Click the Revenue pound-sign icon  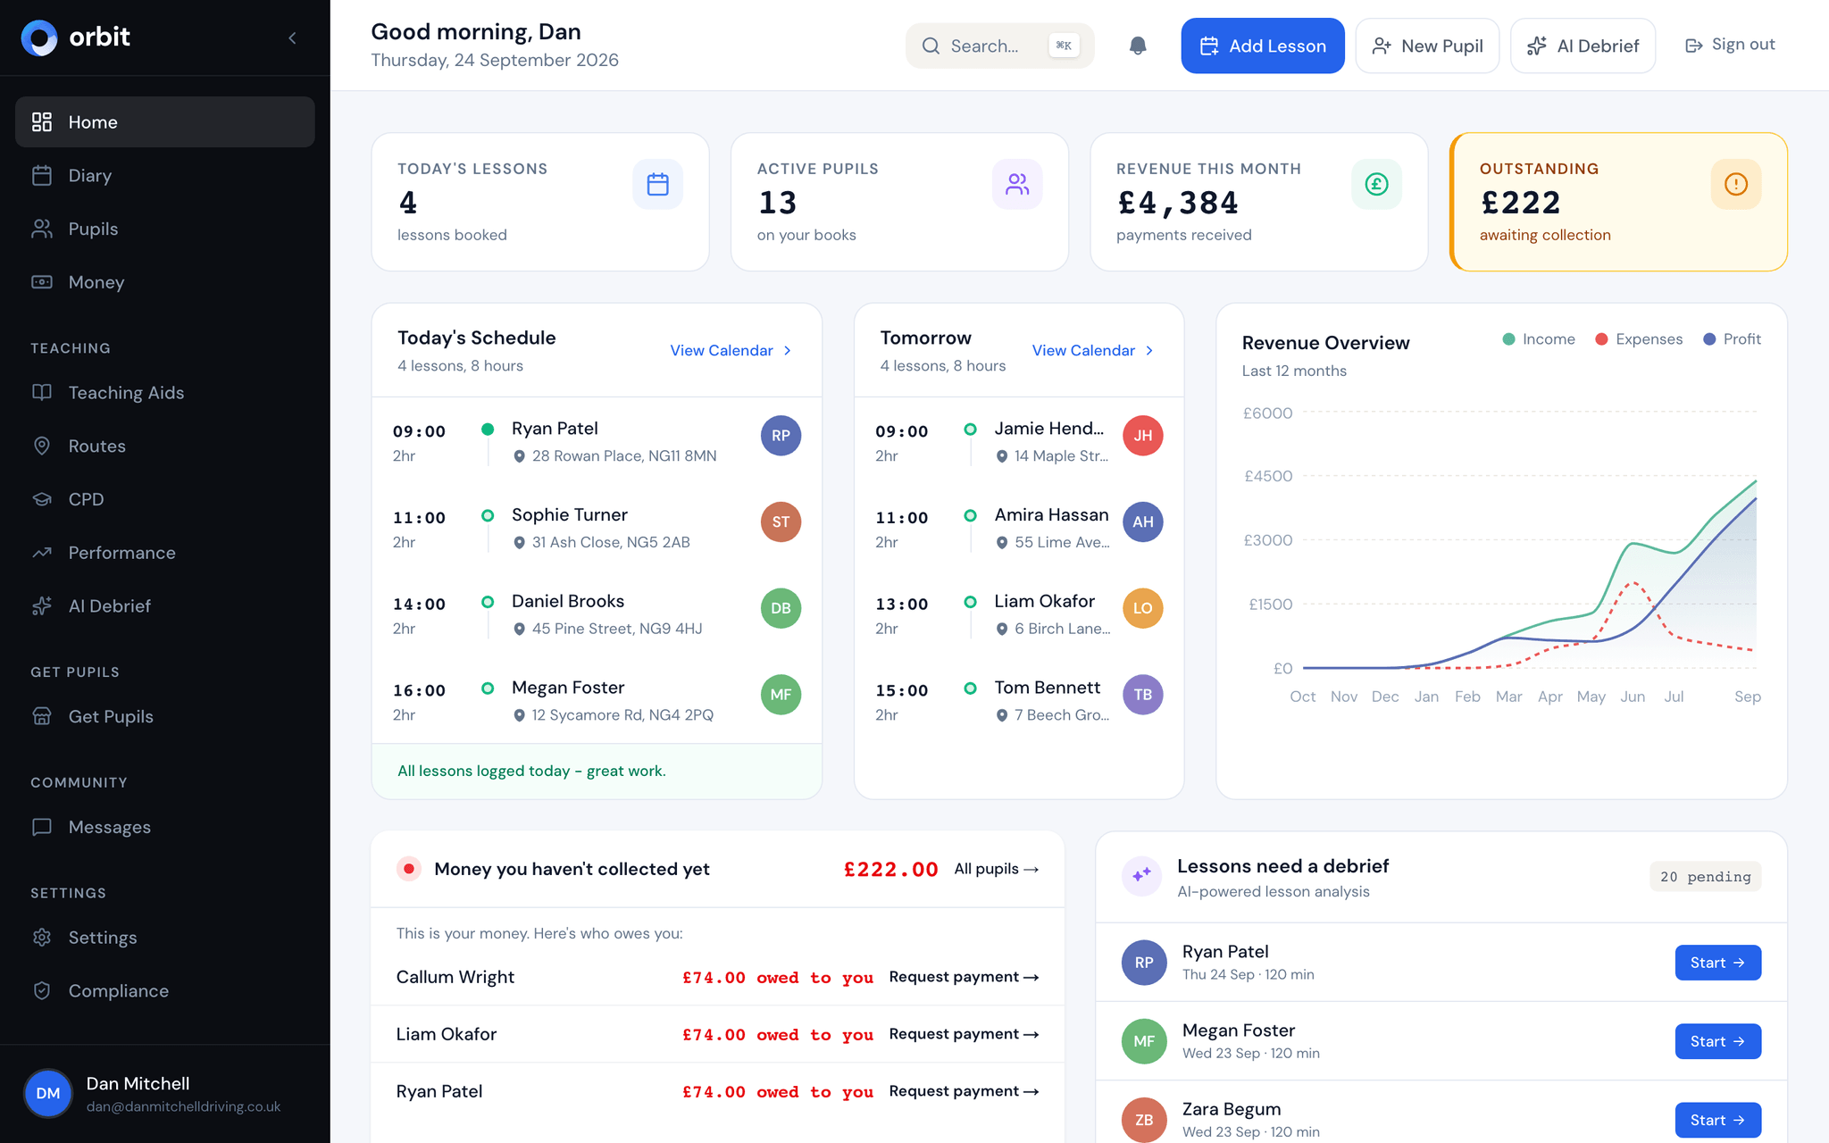click(x=1376, y=184)
